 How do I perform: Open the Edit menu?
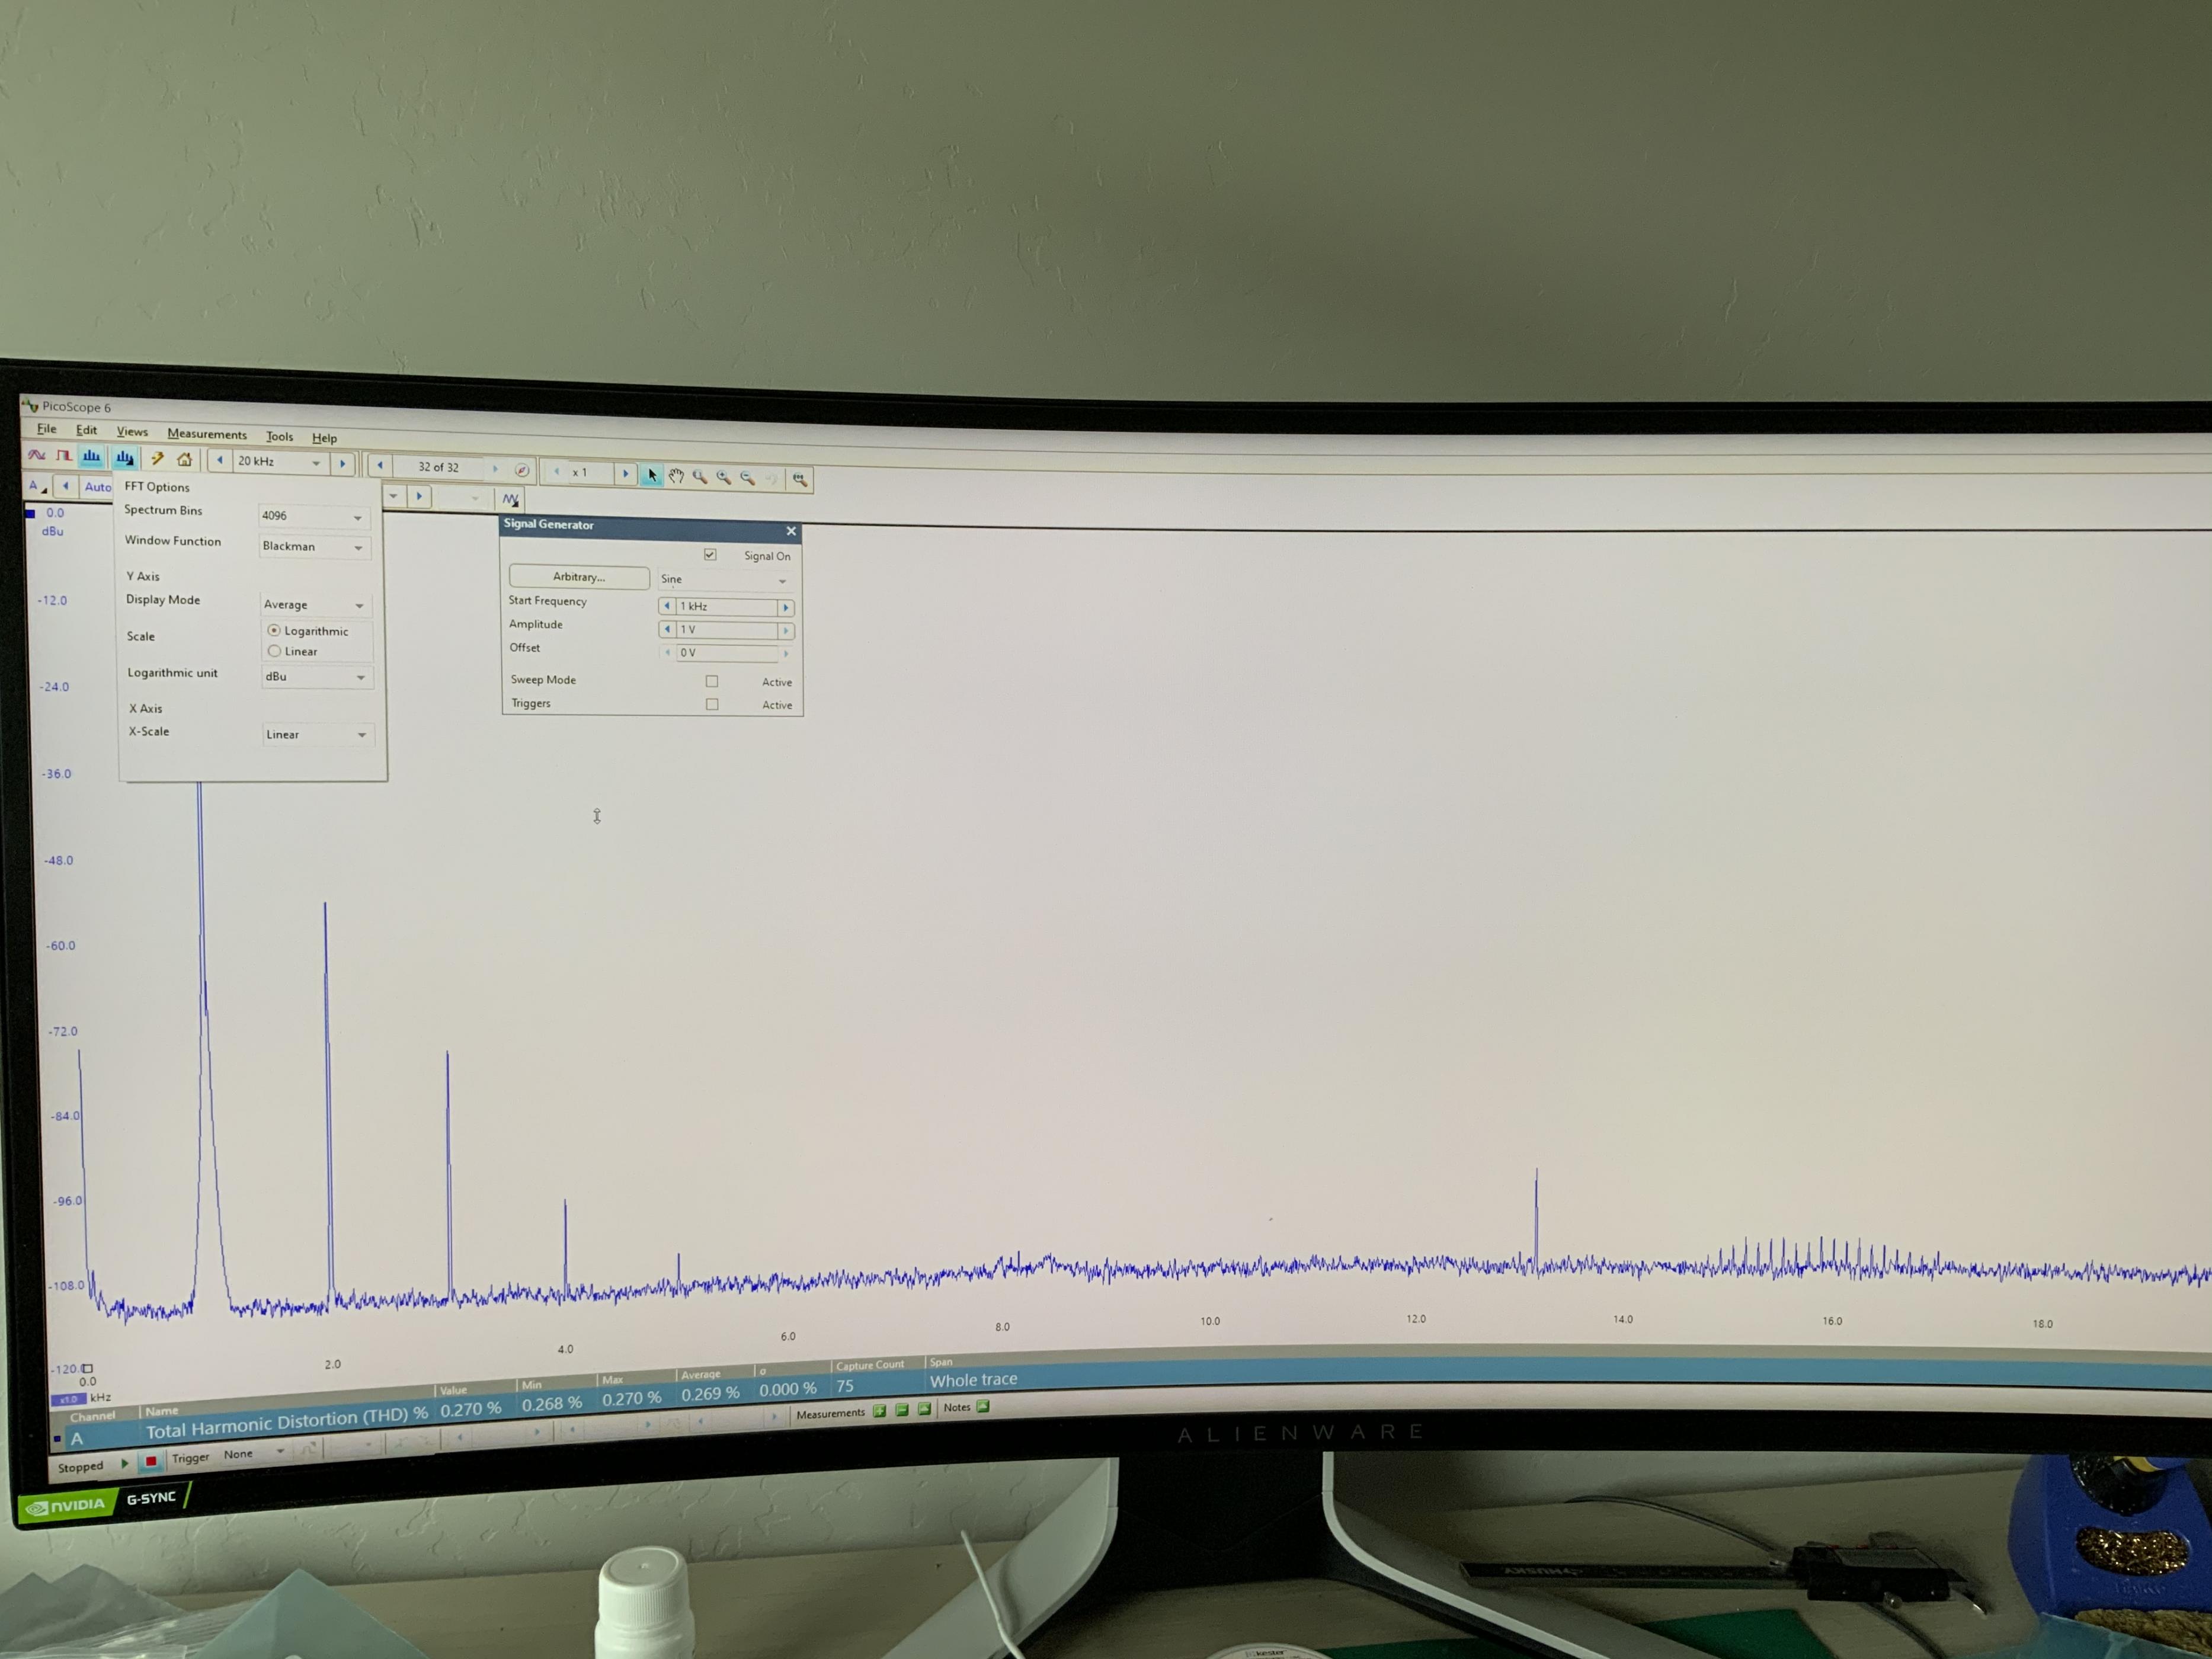87,430
